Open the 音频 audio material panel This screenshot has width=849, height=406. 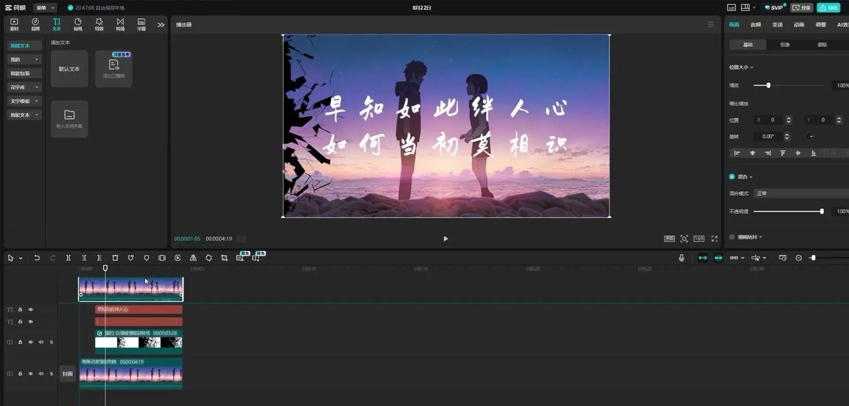pos(35,25)
